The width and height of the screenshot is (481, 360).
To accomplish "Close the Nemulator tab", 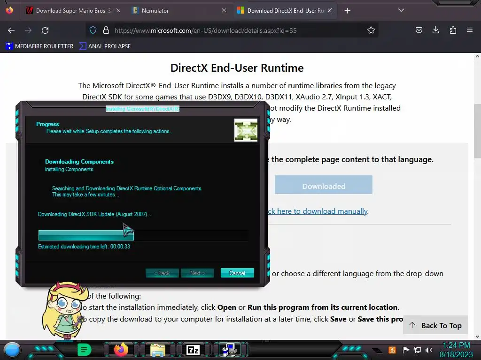I will (224, 10).
